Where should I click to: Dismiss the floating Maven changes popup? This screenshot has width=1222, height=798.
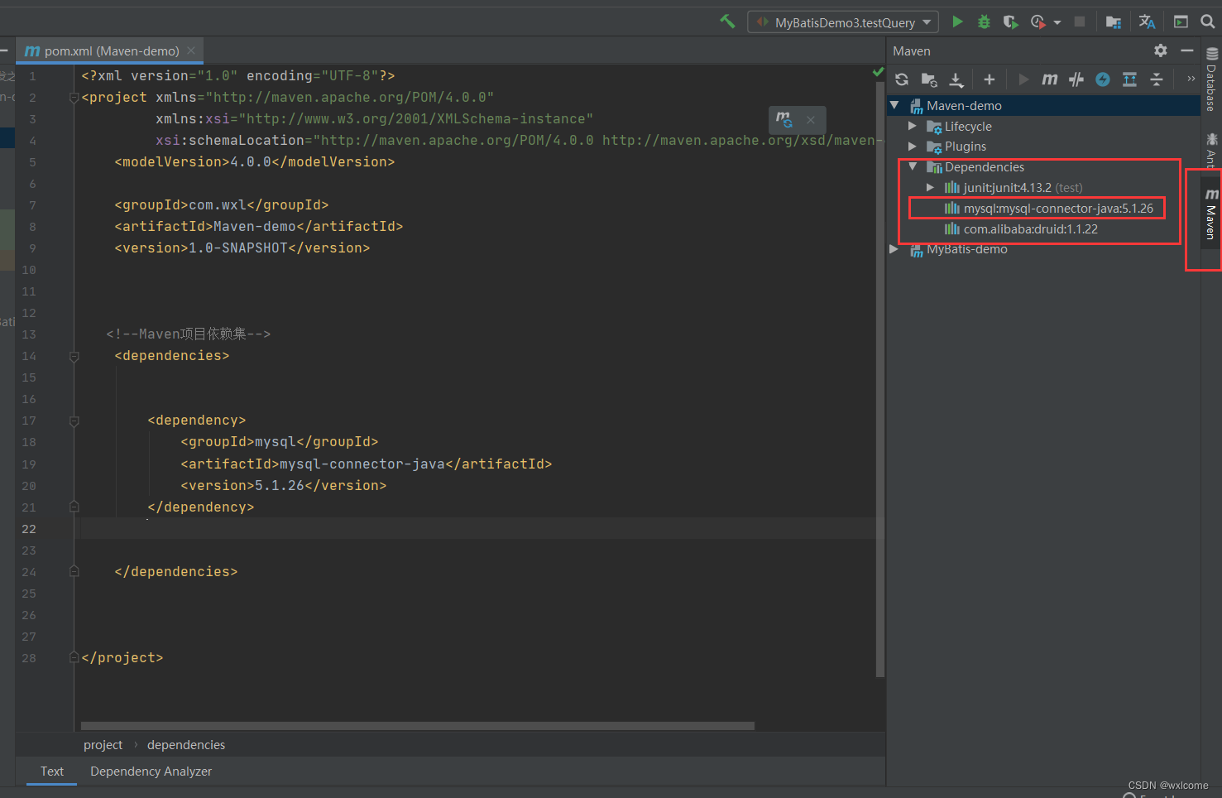811,120
